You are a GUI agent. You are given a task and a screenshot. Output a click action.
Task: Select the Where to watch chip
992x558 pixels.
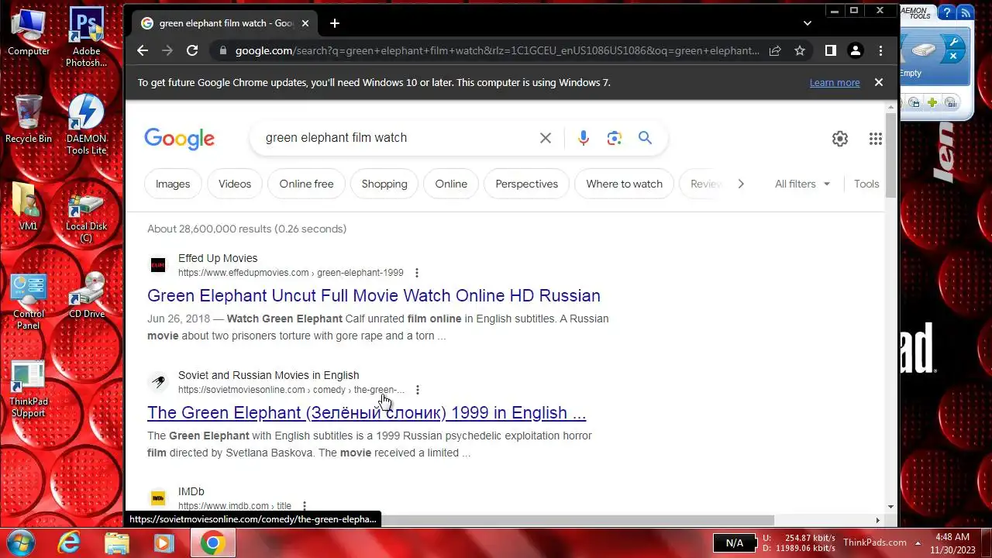pyautogui.click(x=625, y=184)
